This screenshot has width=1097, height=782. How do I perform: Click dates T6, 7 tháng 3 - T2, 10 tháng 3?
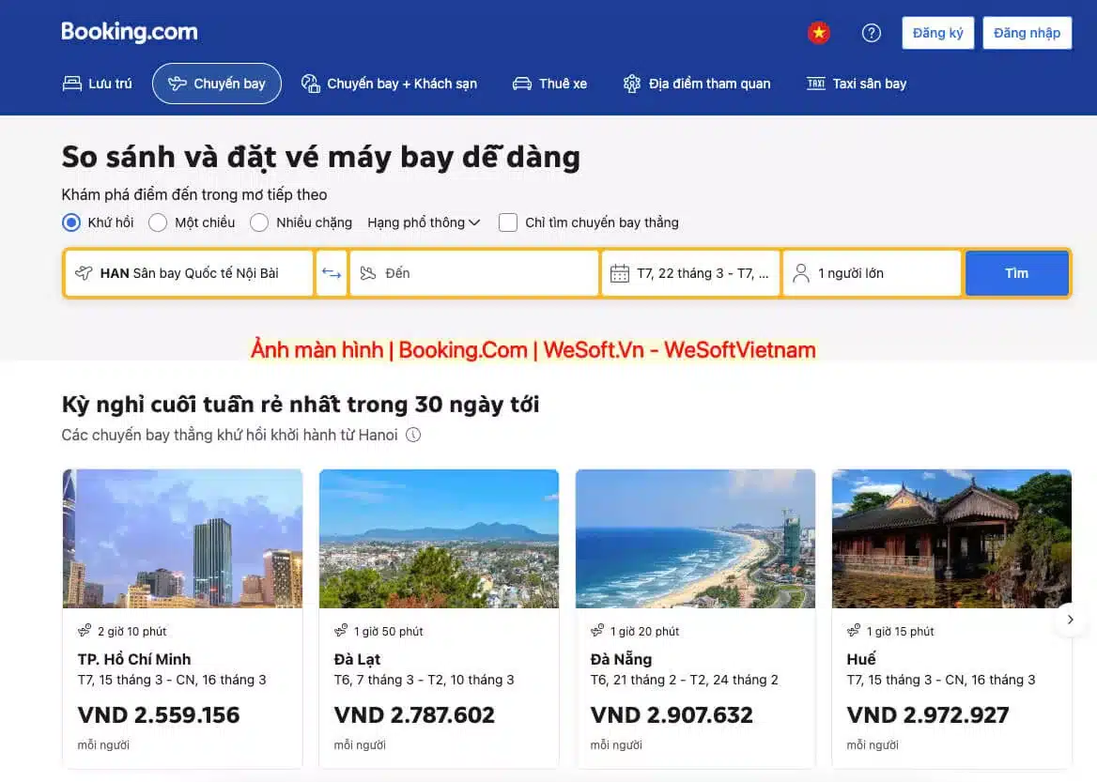click(x=424, y=680)
